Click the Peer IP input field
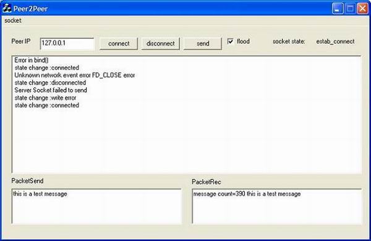This screenshot has height=241, width=371. (x=67, y=44)
